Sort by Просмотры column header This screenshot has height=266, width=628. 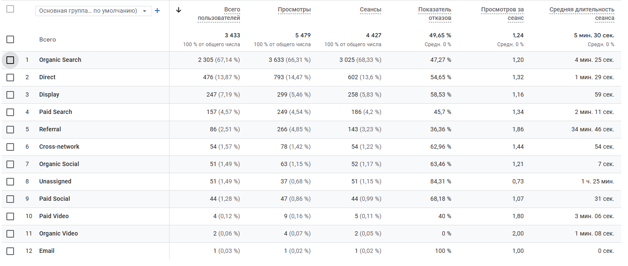point(294,10)
